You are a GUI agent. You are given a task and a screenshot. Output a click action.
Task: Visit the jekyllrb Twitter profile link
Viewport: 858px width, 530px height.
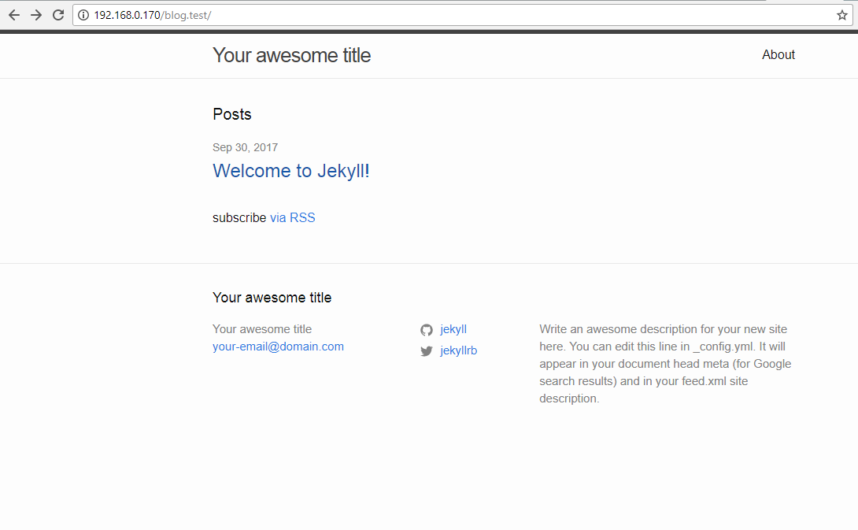pos(458,350)
